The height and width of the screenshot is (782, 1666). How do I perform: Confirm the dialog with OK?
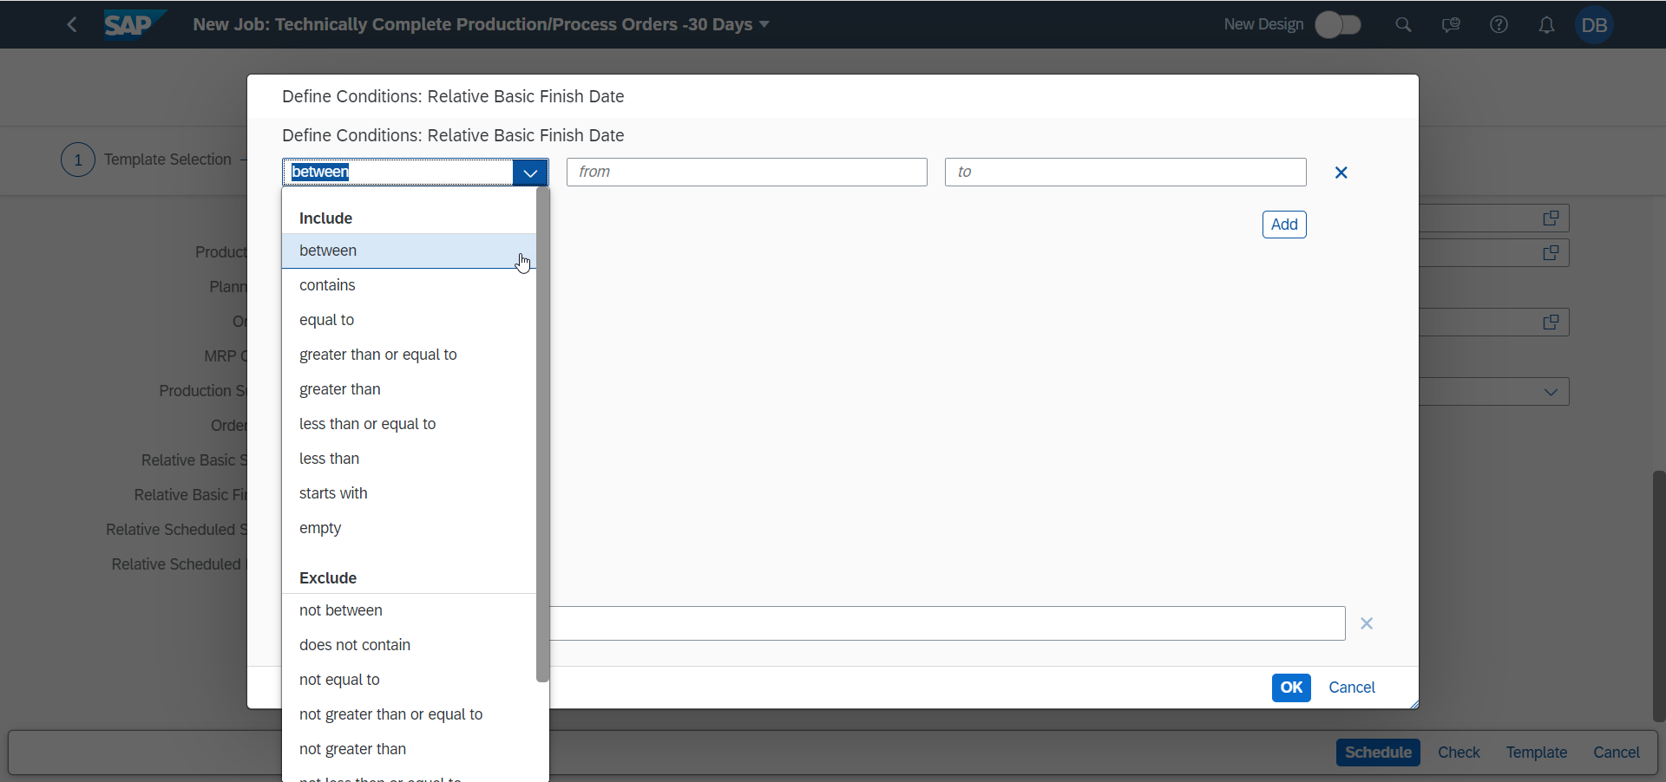point(1291,688)
